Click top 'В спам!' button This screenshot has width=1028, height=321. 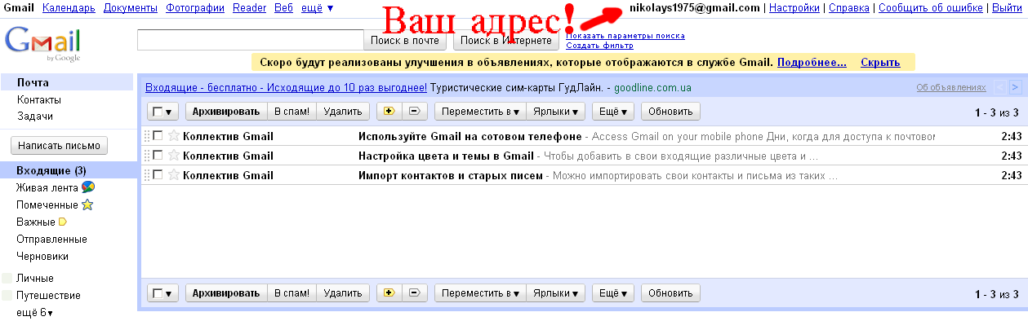pyautogui.click(x=291, y=112)
